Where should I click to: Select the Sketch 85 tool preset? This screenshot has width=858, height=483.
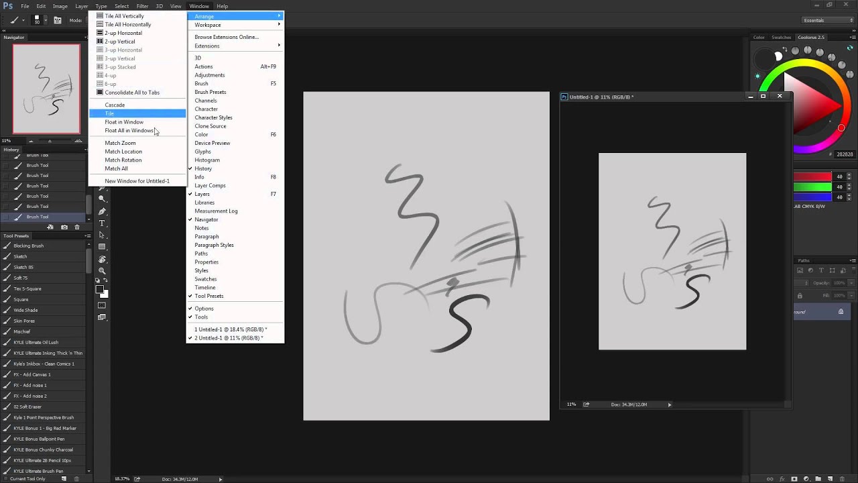click(45, 267)
